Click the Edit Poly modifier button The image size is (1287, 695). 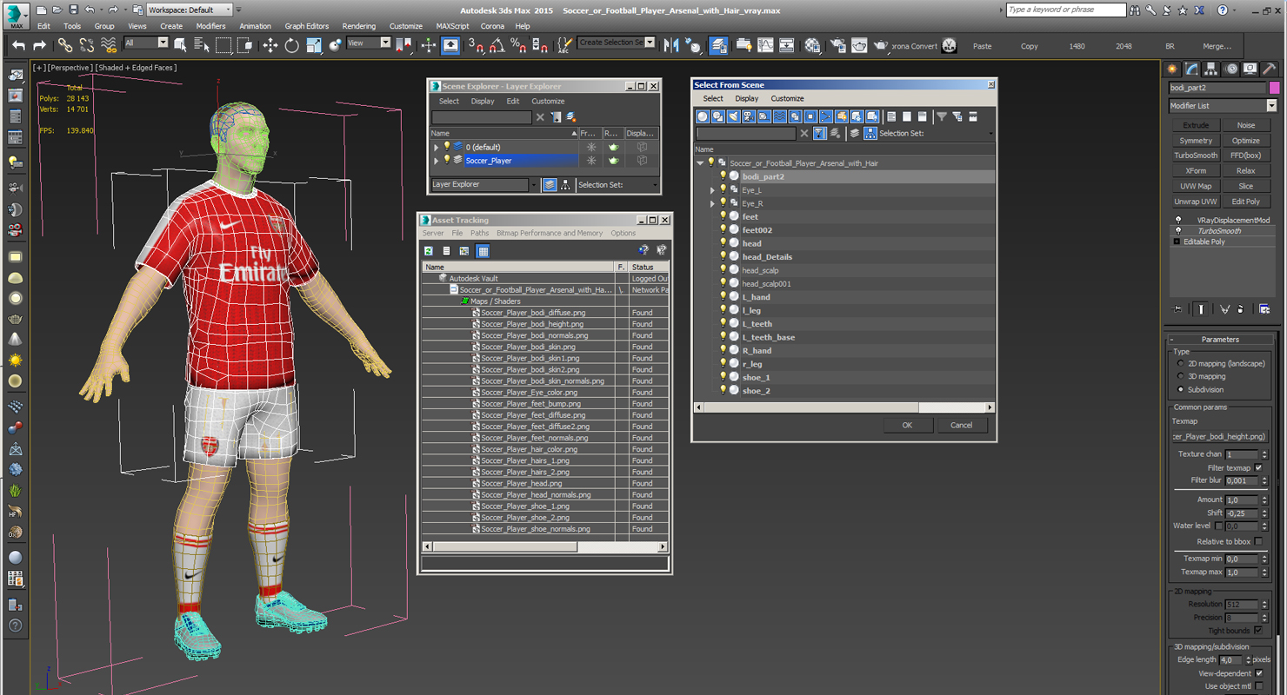[x=1245, y=202]
